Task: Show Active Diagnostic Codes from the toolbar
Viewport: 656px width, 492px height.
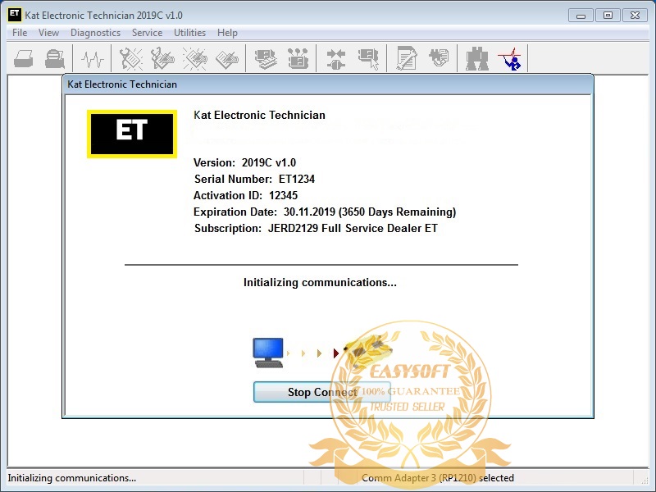Action: point(131,58)
